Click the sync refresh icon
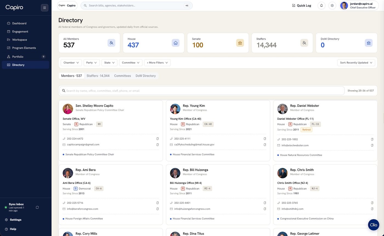Screen dimensions: 384x236 coord(37,207)
